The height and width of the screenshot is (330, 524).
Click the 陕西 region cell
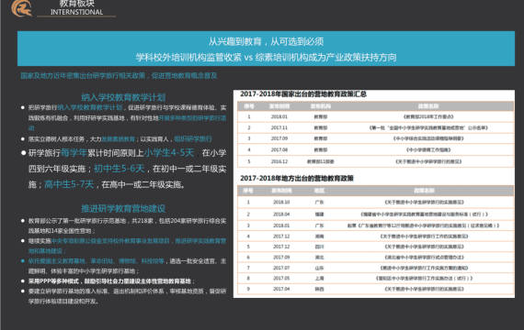319,289
